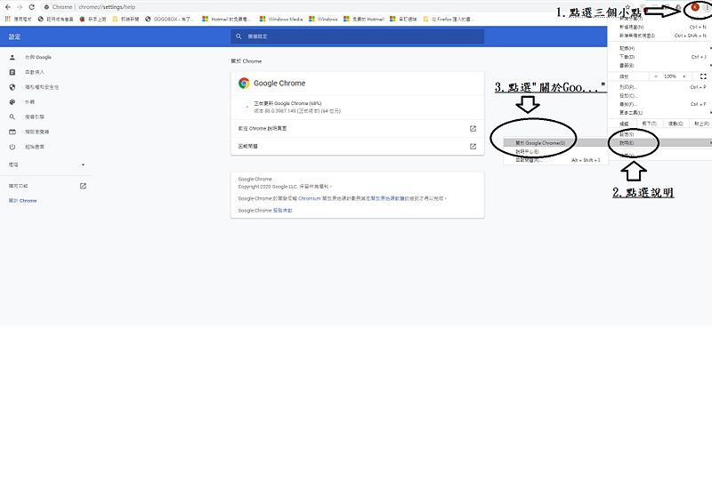
Task: Choose report an issue (Alt+Shift+I) in submenu
Action: tap(555, 160)
